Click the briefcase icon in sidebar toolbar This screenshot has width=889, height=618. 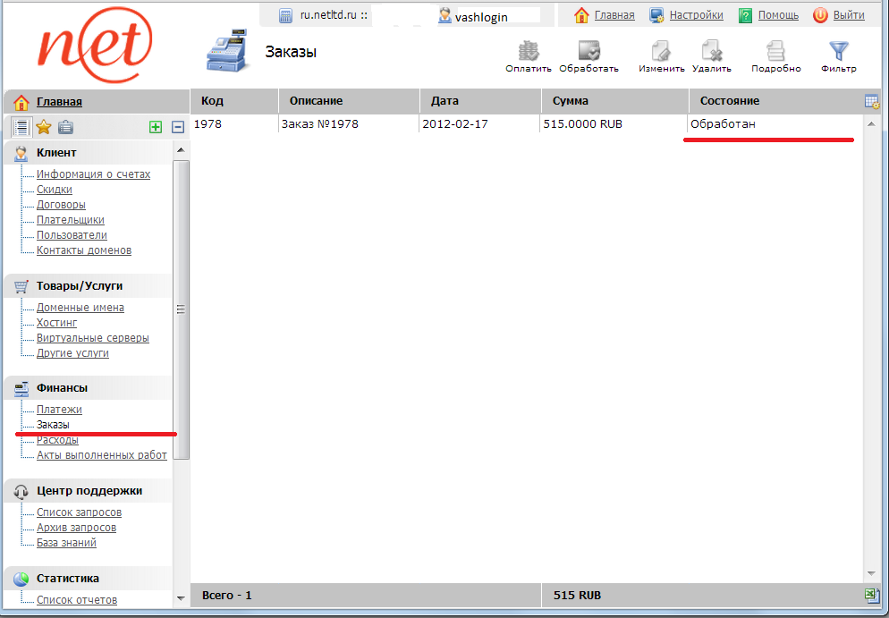(65, 127)
